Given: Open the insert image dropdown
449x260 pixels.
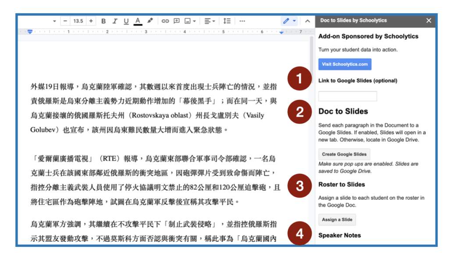Looking at the screenshot, I should pyautogui.click(x=190, y=21).
